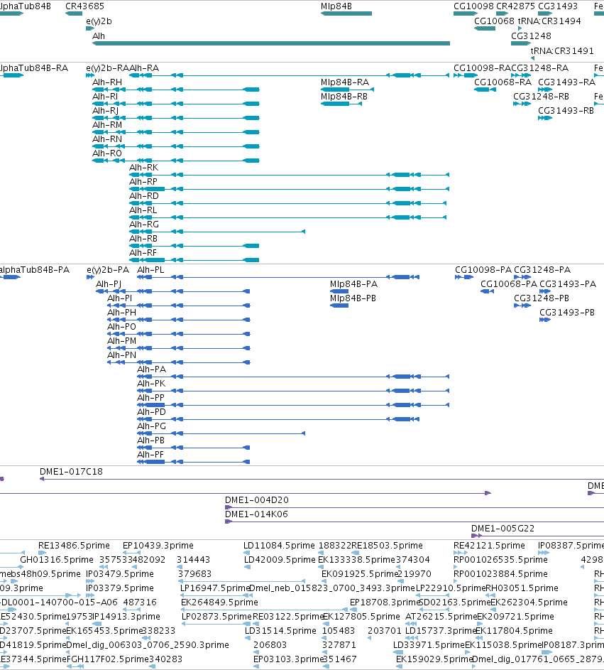604x670 pixels.
Task: Click the Alh-RF transcript label
Action: point(143,252)
